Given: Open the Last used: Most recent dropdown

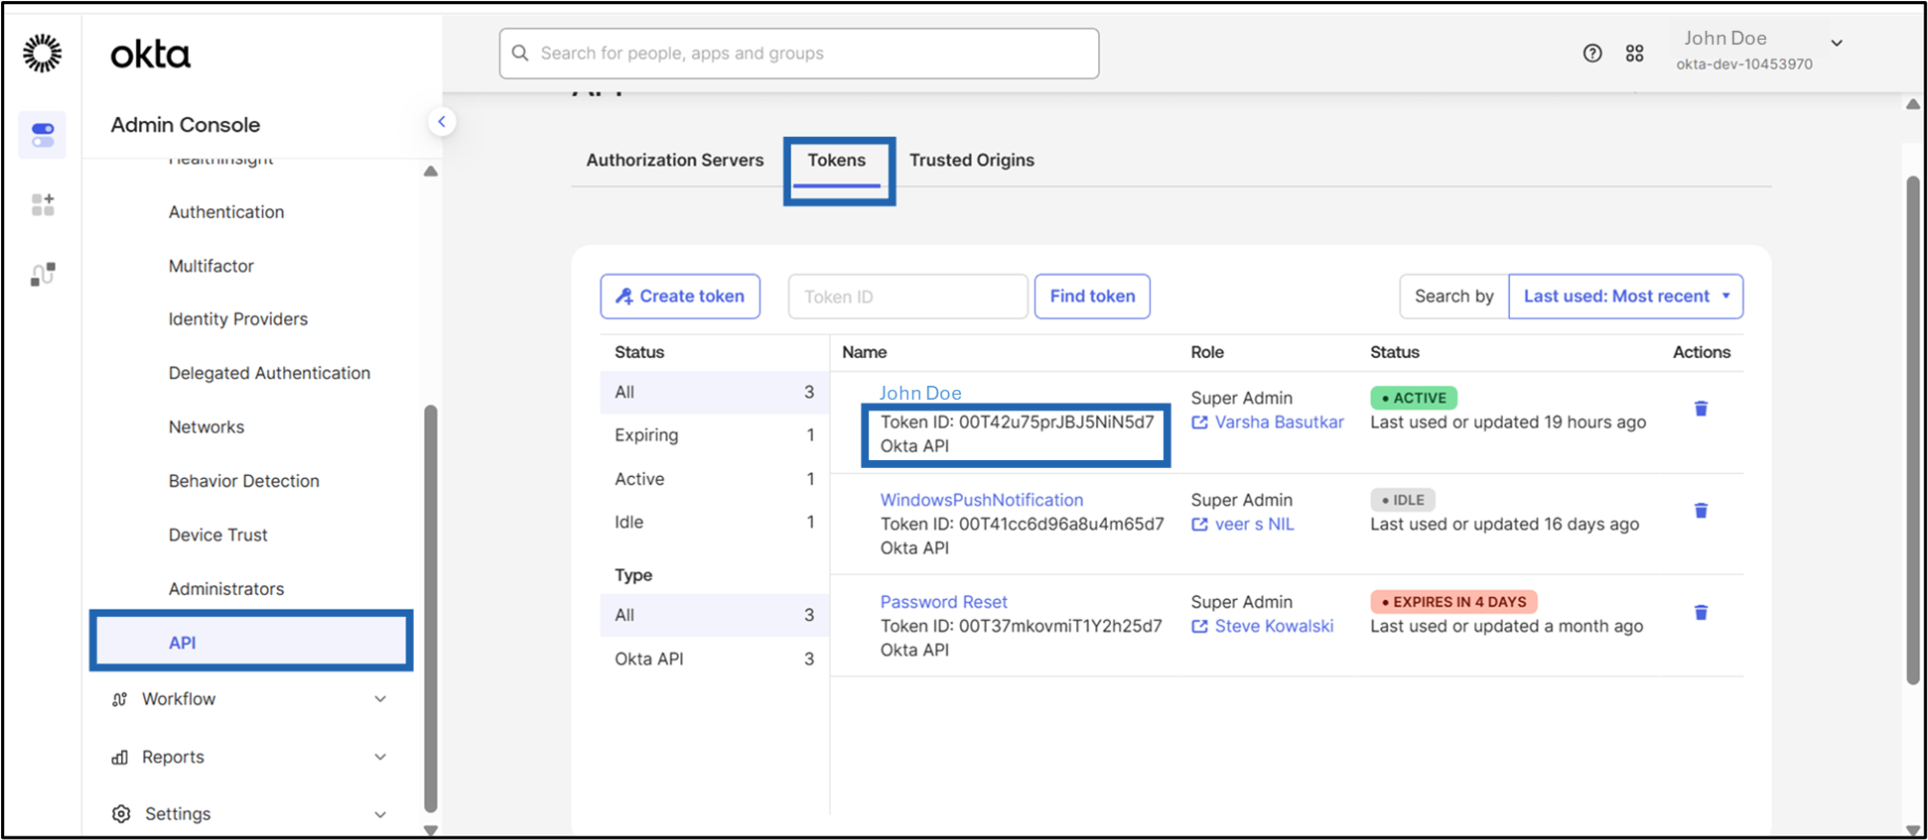Looking at the screenshot, I should point(1625,297).
